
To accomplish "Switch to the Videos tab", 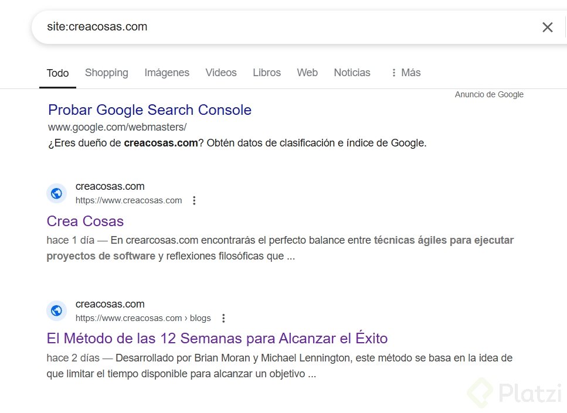I will (221, 73).
